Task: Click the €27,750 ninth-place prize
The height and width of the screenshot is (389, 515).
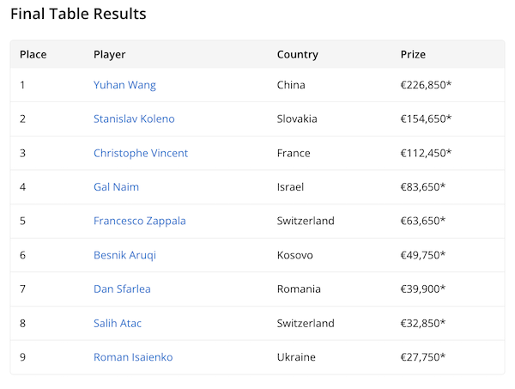Action: coord(422,357)
